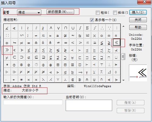Select the single integral (∫) symbol
Screen dimensions: 152x122
80,28
